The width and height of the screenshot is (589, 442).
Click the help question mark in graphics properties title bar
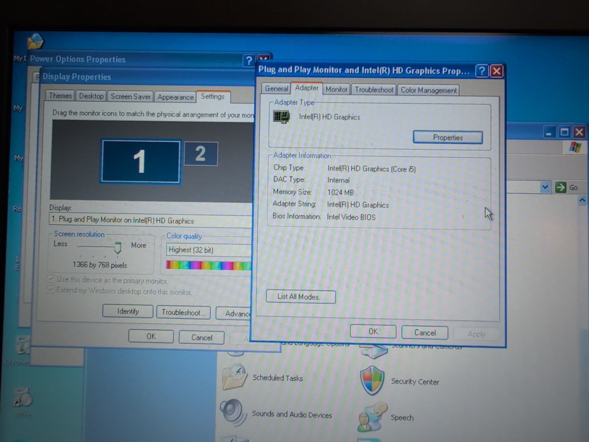coord(482,71)
